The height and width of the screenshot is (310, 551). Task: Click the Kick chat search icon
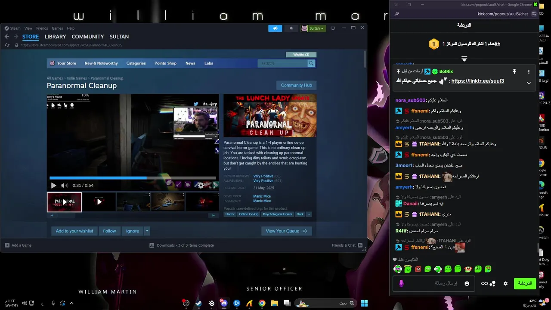coord(396,14)
